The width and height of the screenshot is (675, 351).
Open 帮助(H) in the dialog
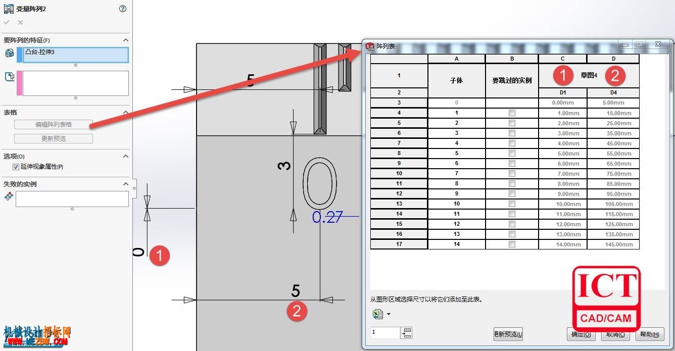[650, 334]
